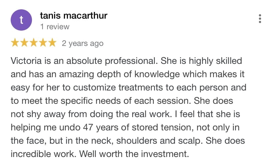Click the fifth gold rating star

(52, 43)
